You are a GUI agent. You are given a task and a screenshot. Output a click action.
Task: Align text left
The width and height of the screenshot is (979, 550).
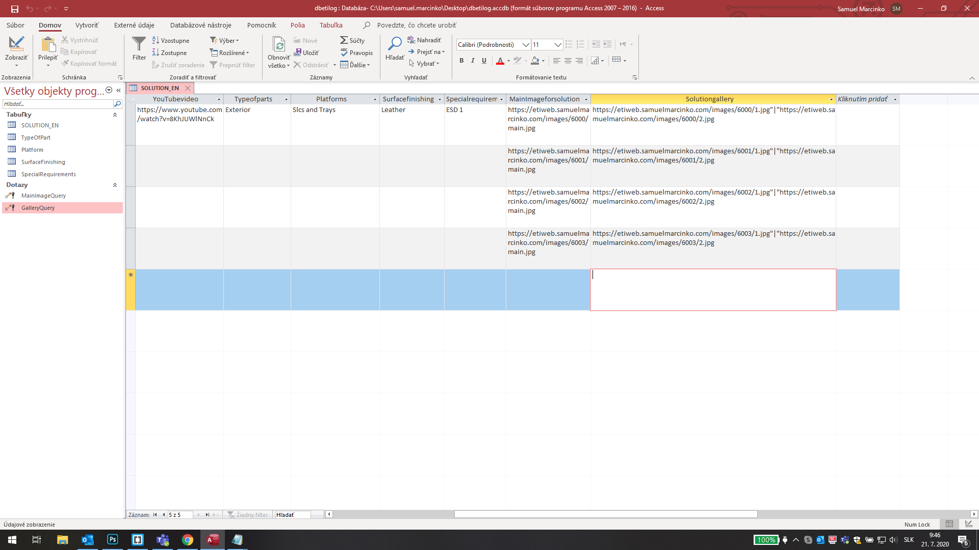(556, 60)
